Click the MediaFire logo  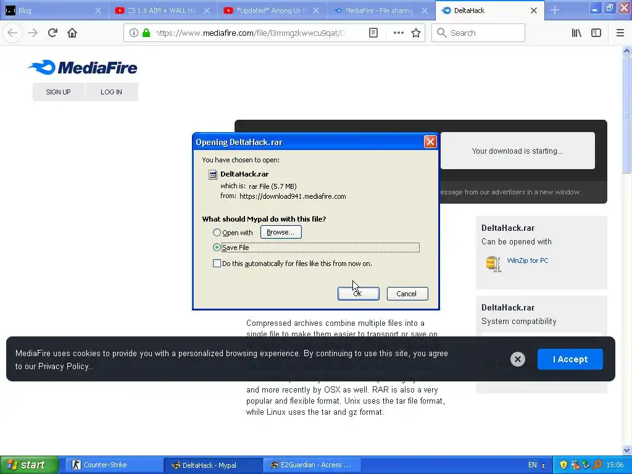click(83, 67)
